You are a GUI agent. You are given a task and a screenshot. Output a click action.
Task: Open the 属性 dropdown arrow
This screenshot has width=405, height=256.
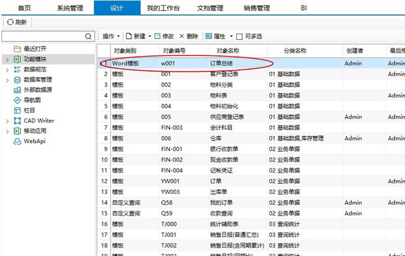pyautogui.click(x=232, y=36)
